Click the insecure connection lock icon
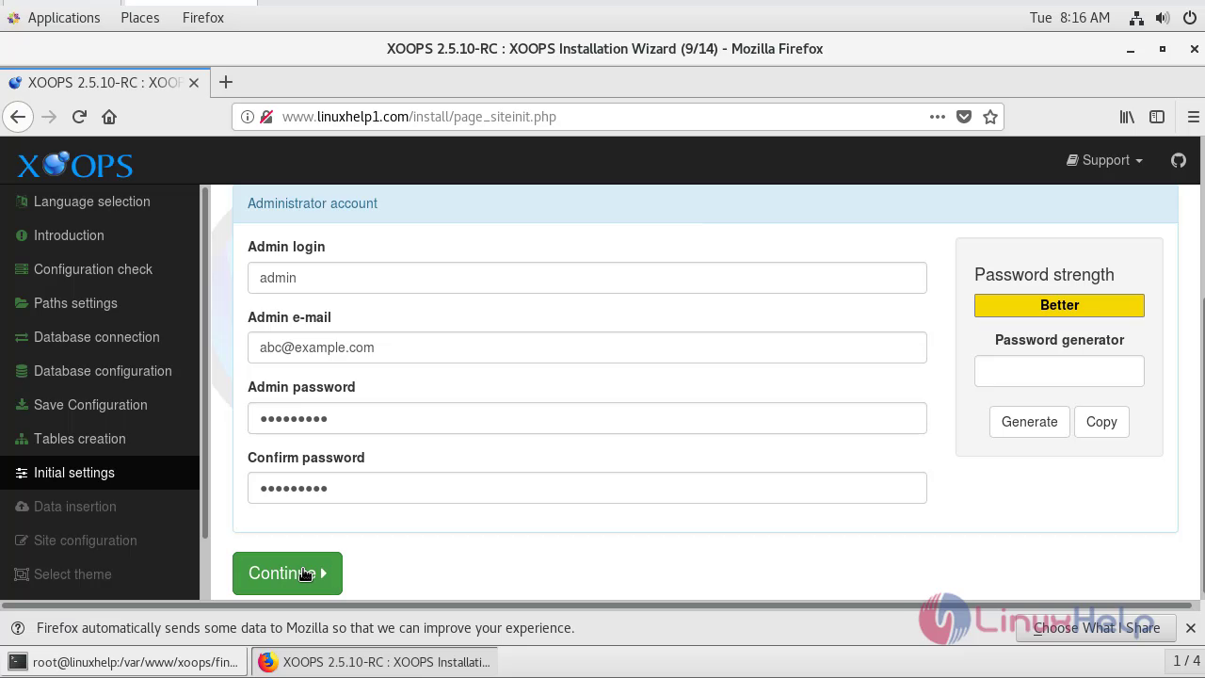 (x=266, y=117)
